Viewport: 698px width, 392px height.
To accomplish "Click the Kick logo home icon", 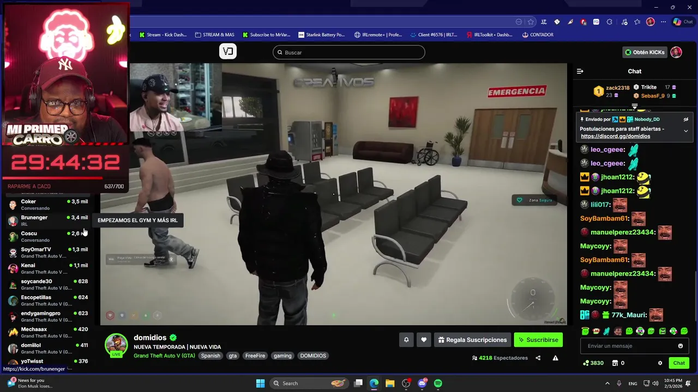I will [x=228, y=52].
